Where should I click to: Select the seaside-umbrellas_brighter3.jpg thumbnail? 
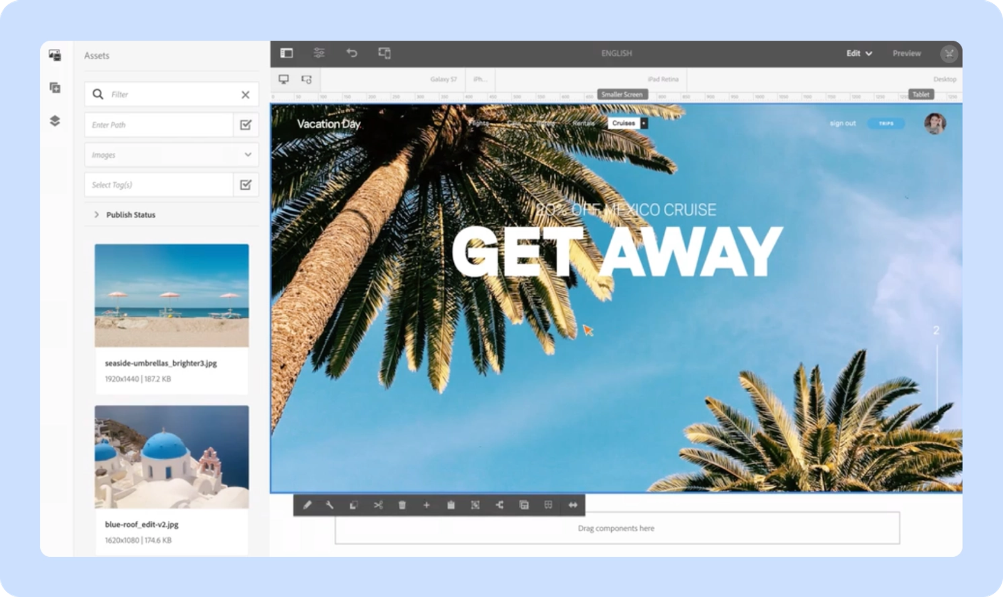[172, 295]
